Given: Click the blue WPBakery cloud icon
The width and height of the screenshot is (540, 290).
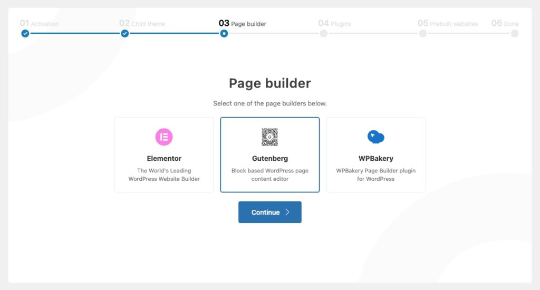Looking at the screenshot, I should (375, 137).
